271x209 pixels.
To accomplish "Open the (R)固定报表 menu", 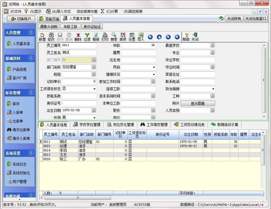I will click(133, 12).
